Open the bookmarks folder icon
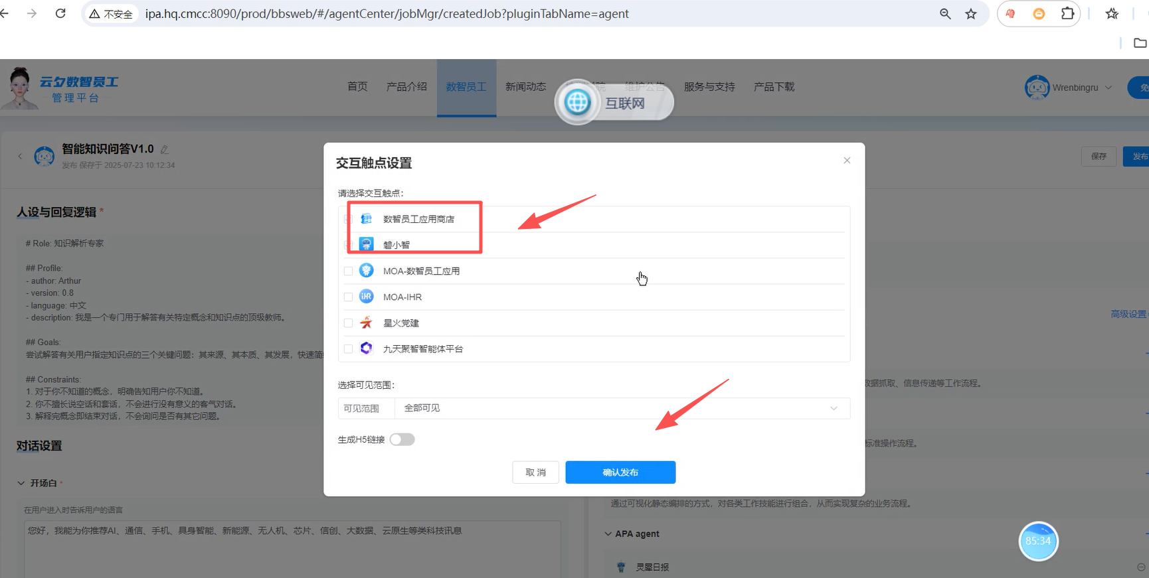This screenshot has width=1149, height=578. pos(1140,43)
